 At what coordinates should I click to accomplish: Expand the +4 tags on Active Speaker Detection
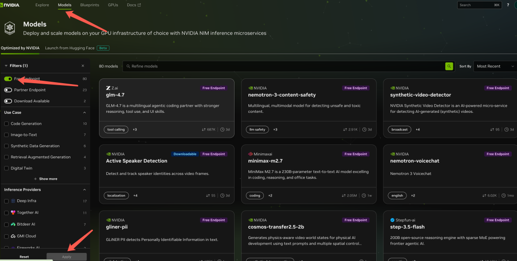(135, 196)
